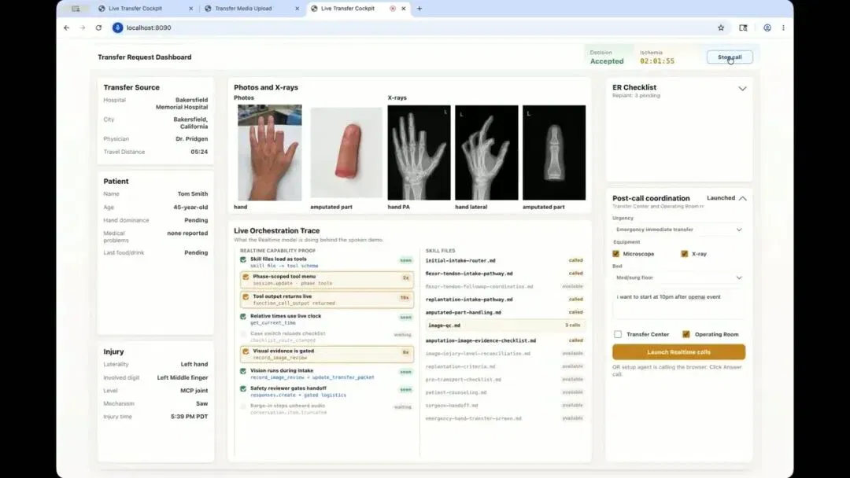Open the hand lateral X-ray

(486, 153)
